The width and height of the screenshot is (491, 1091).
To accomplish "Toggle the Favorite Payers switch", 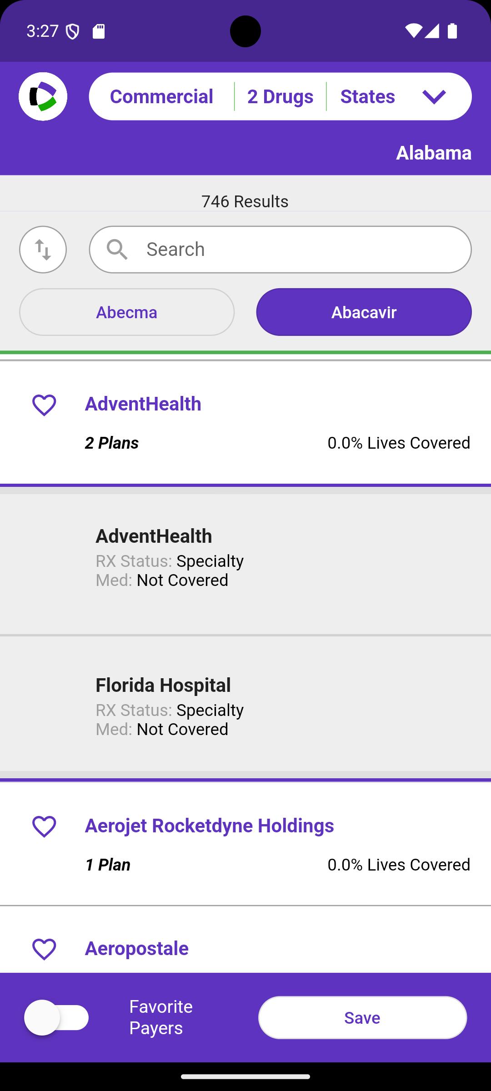I will (56, 1017).
